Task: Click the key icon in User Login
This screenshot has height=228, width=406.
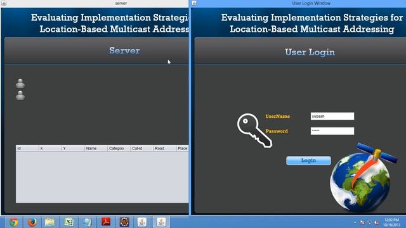Action: tap(254, 130)
